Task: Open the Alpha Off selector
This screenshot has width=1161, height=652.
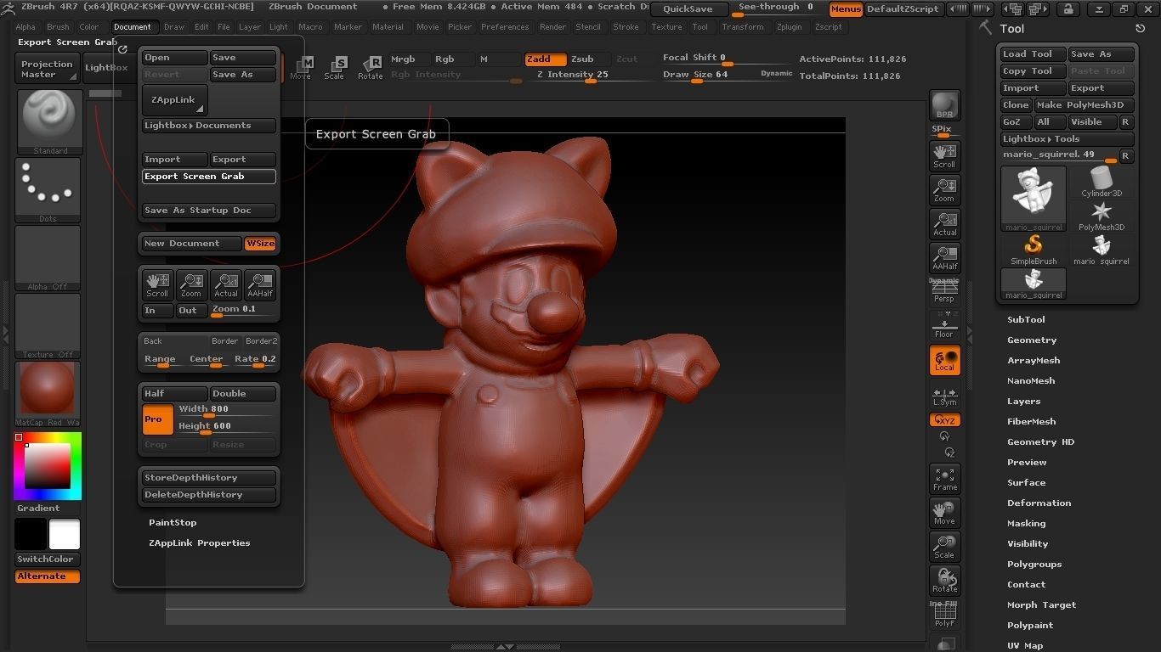Action: [48, 258]
